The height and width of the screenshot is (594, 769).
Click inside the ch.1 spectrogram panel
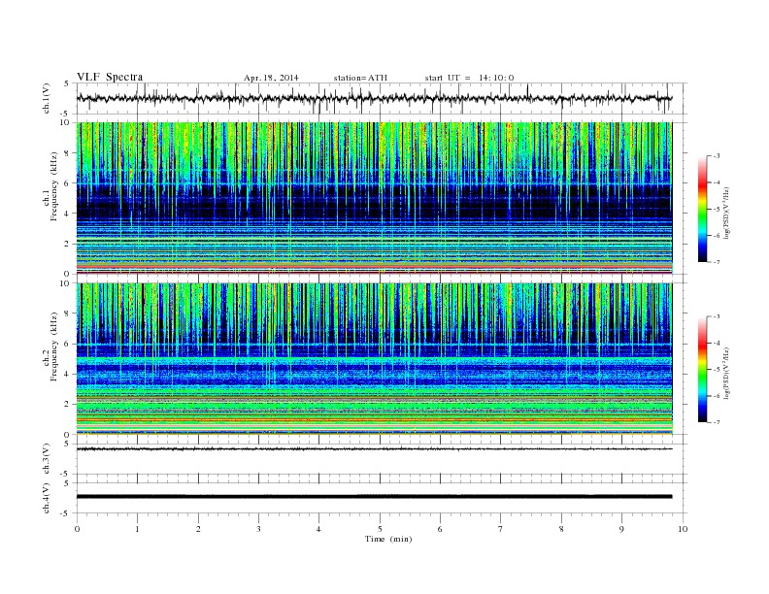[374, 198]
